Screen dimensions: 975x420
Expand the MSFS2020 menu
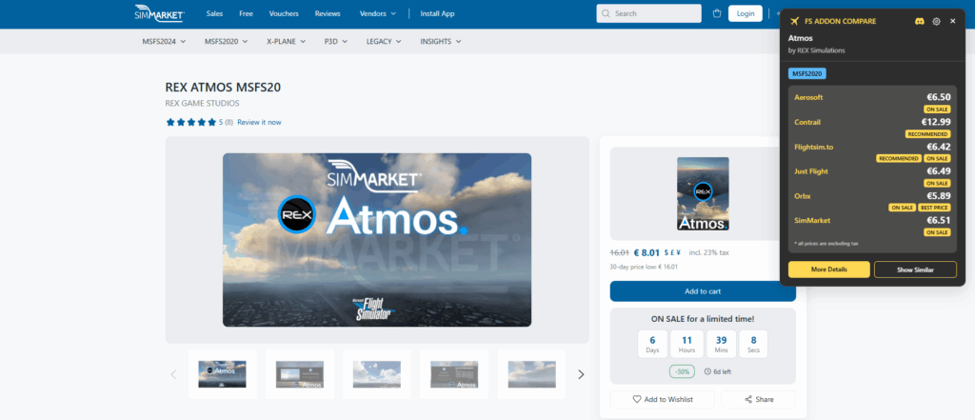pos(227,42)
